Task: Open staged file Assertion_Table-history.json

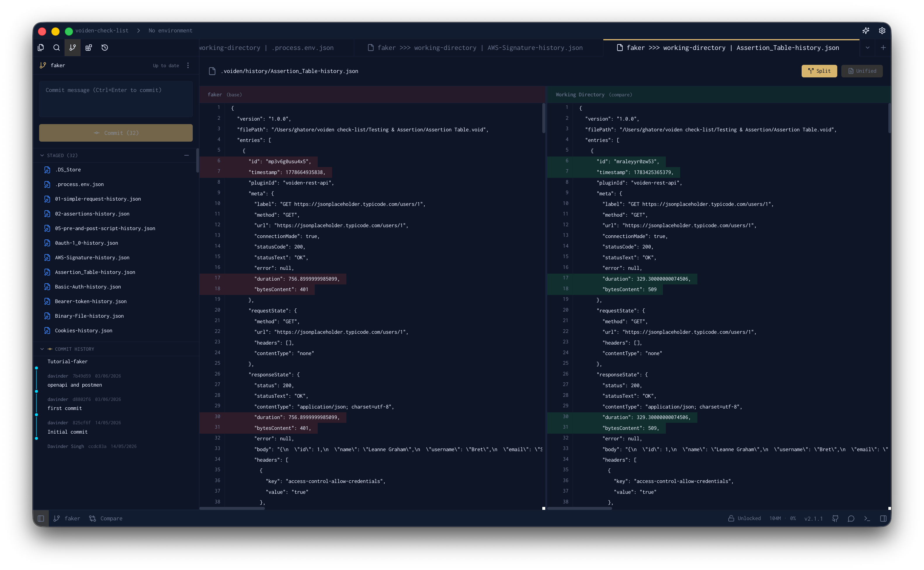Action: pos(116,272)
